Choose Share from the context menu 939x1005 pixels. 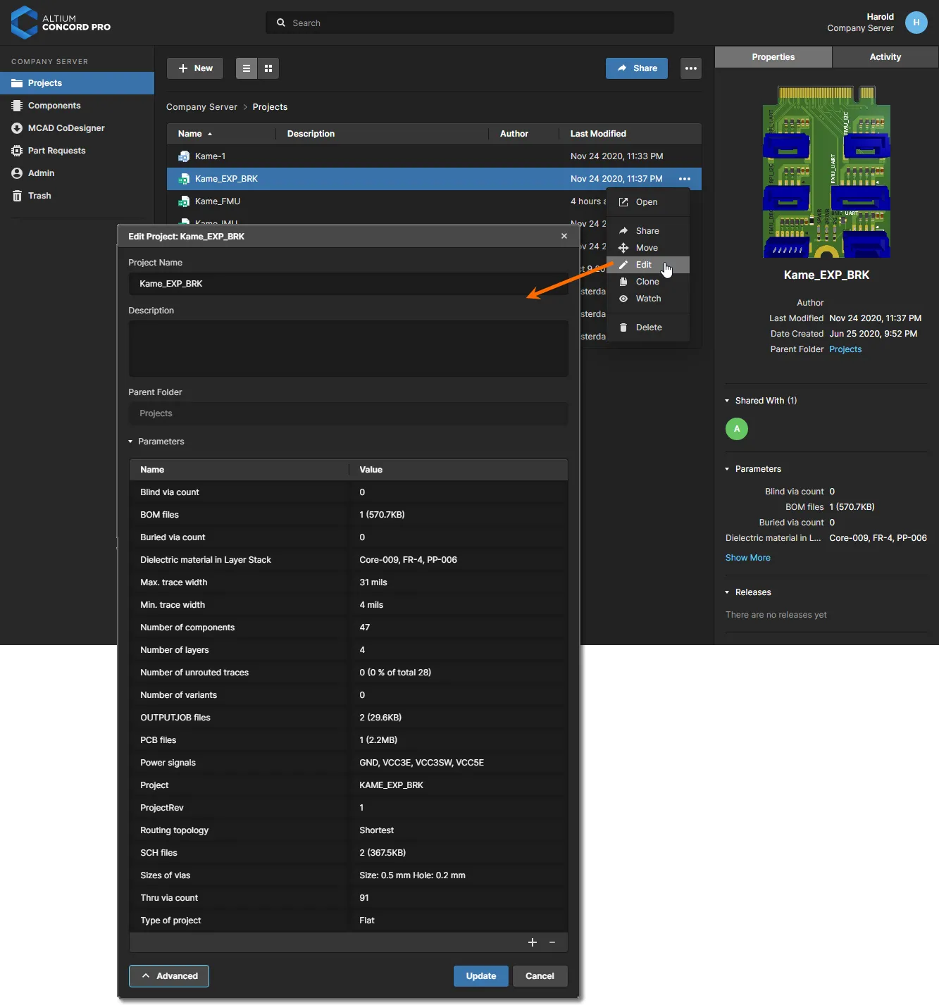click(648, 231)
